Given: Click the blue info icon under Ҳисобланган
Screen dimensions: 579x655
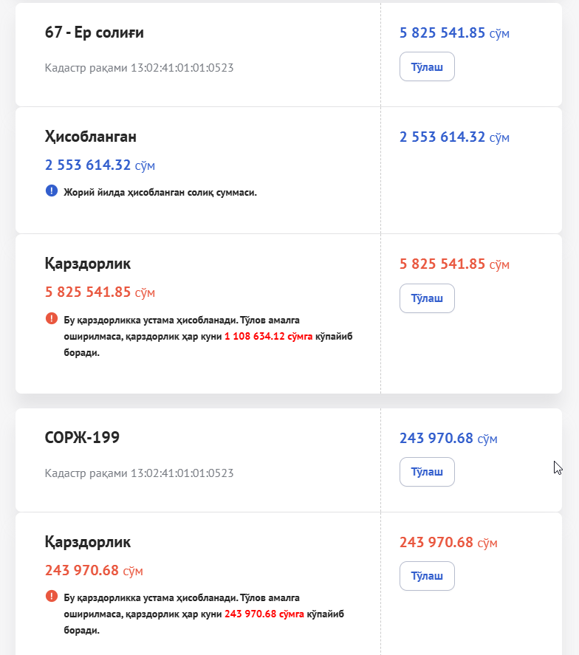Looking at the screenshot, I should (51, 191).
